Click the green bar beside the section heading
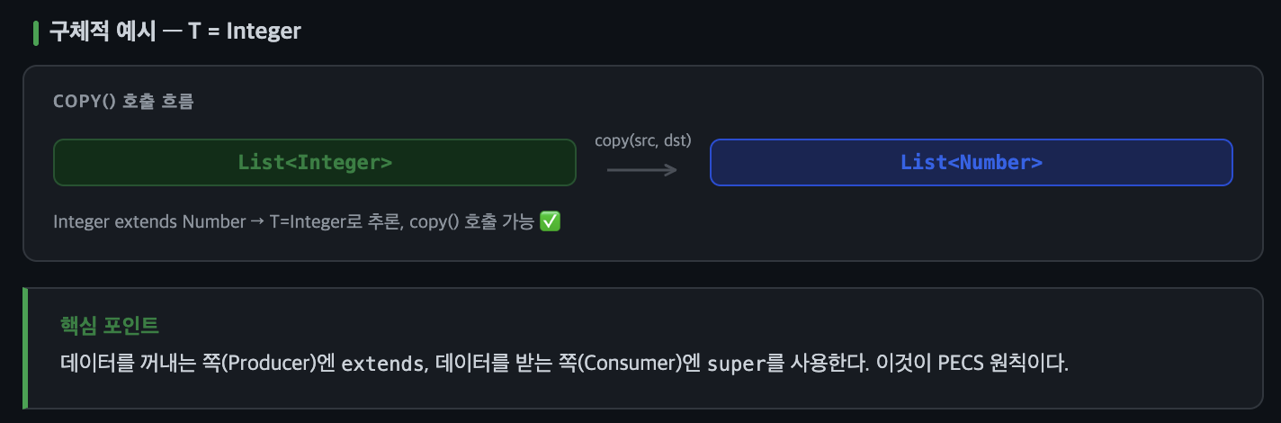This screenshot has width=1281, height=423. pyautogui.click(x=35, y=32)
